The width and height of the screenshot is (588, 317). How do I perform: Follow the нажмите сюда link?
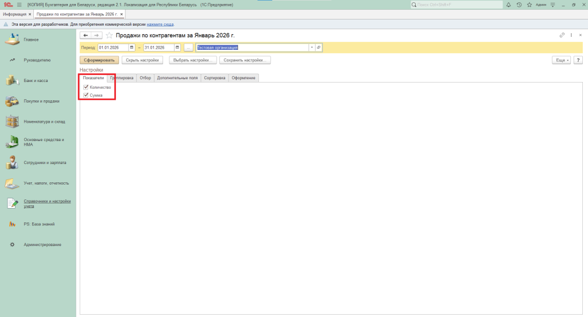click(x=160, y=25)
